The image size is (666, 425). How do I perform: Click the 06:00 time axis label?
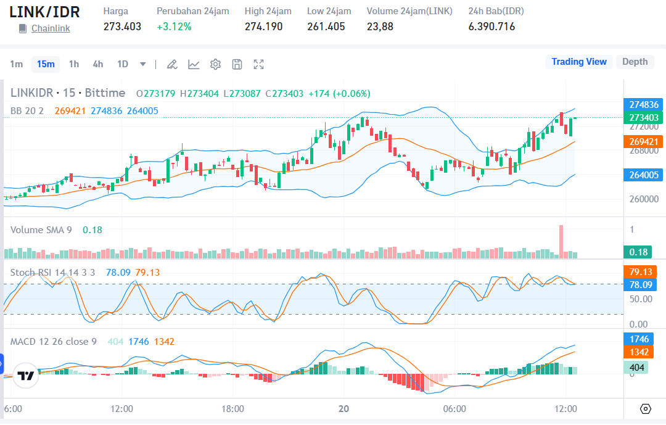pos(454,409)
